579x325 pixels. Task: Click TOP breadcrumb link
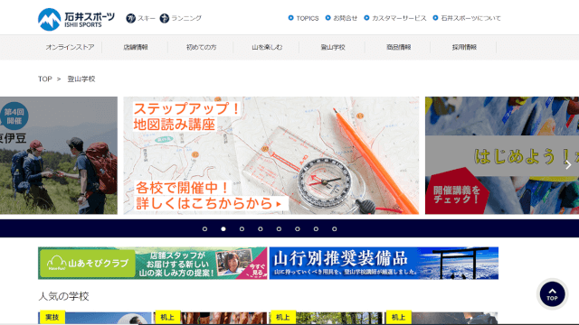point(45,79)
